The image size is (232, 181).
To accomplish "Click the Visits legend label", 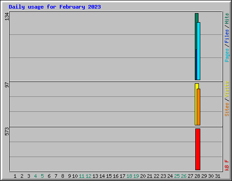I will coord(227,89).
